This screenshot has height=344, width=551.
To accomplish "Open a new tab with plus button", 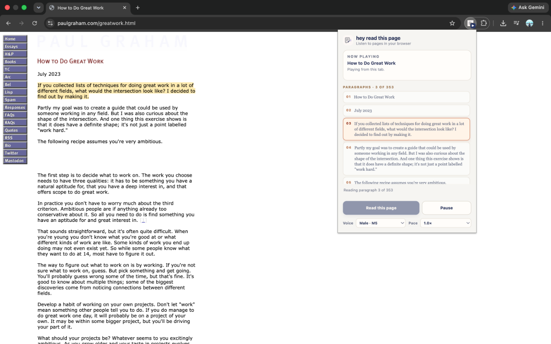I will click(138, 8).
